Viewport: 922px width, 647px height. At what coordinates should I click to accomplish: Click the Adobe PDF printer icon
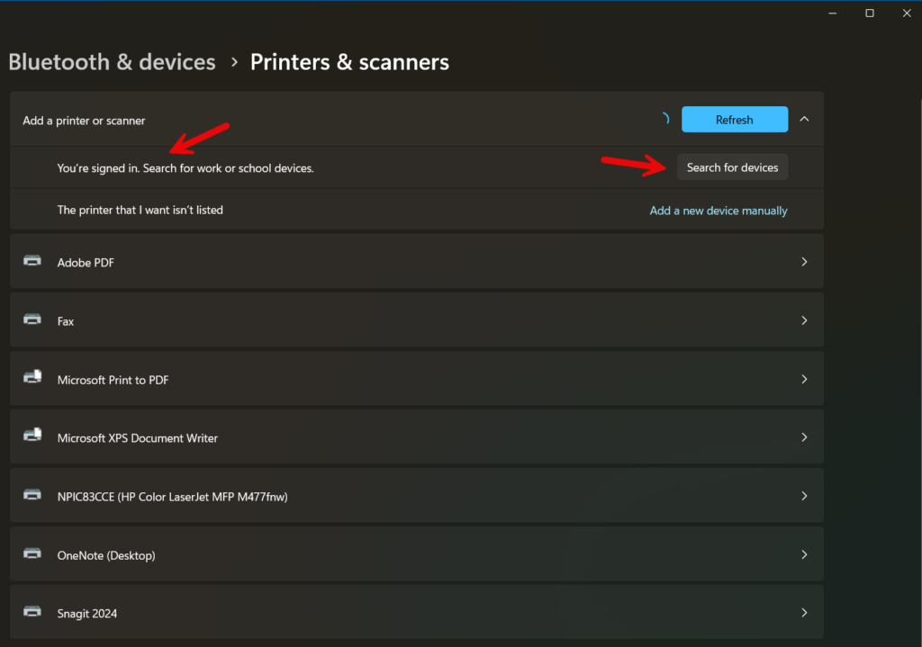(32, 261)
